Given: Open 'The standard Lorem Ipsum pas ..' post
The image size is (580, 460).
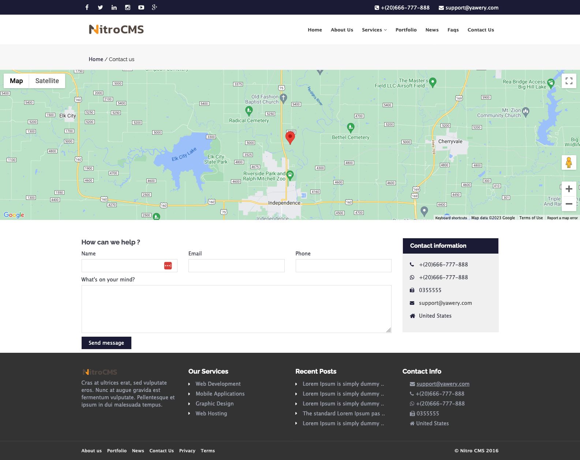Looking at the screenshot, I should 344,414.
